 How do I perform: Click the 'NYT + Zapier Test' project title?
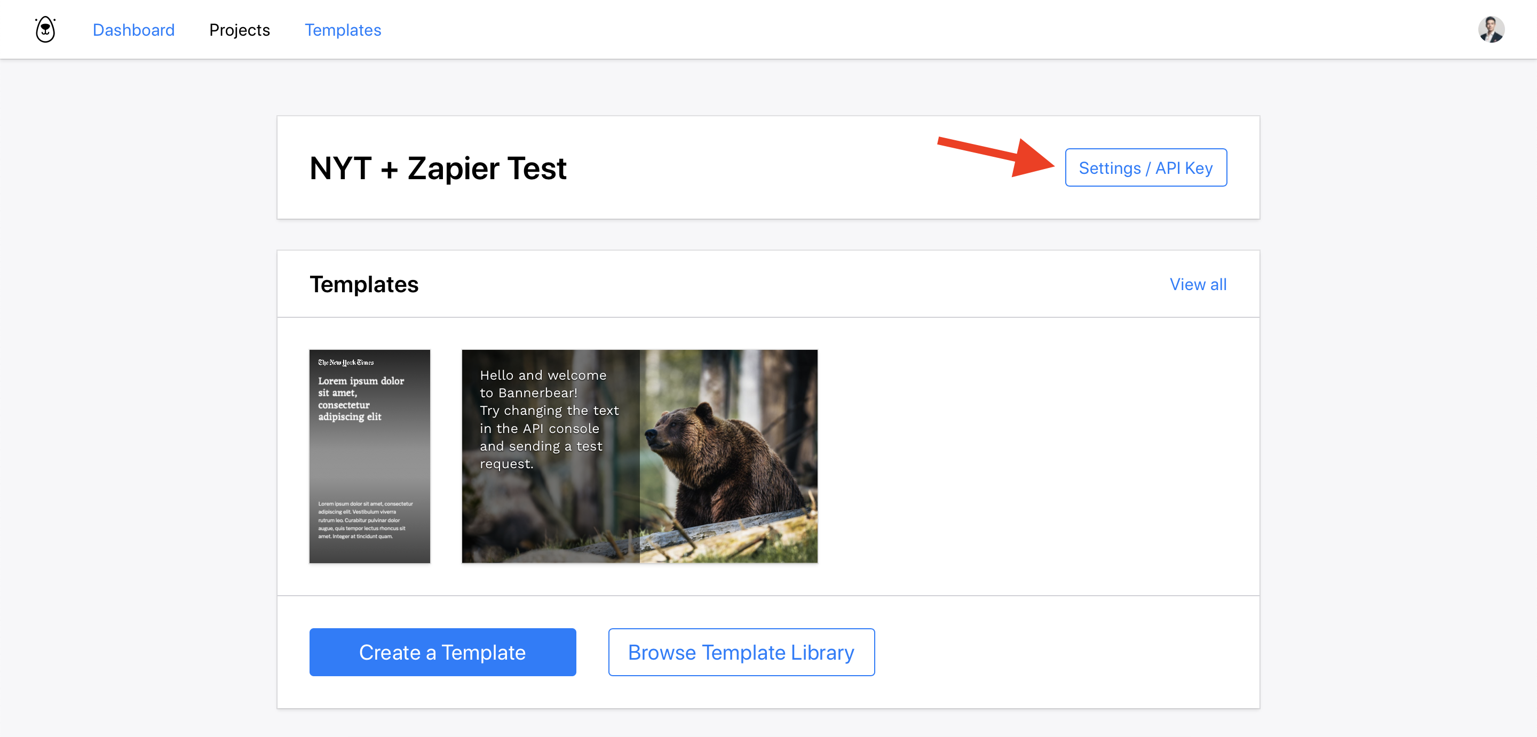[438, 168]
